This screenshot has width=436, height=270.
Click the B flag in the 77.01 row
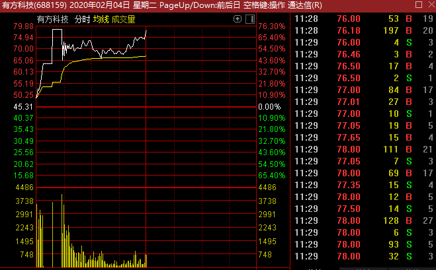pos(409,102)
